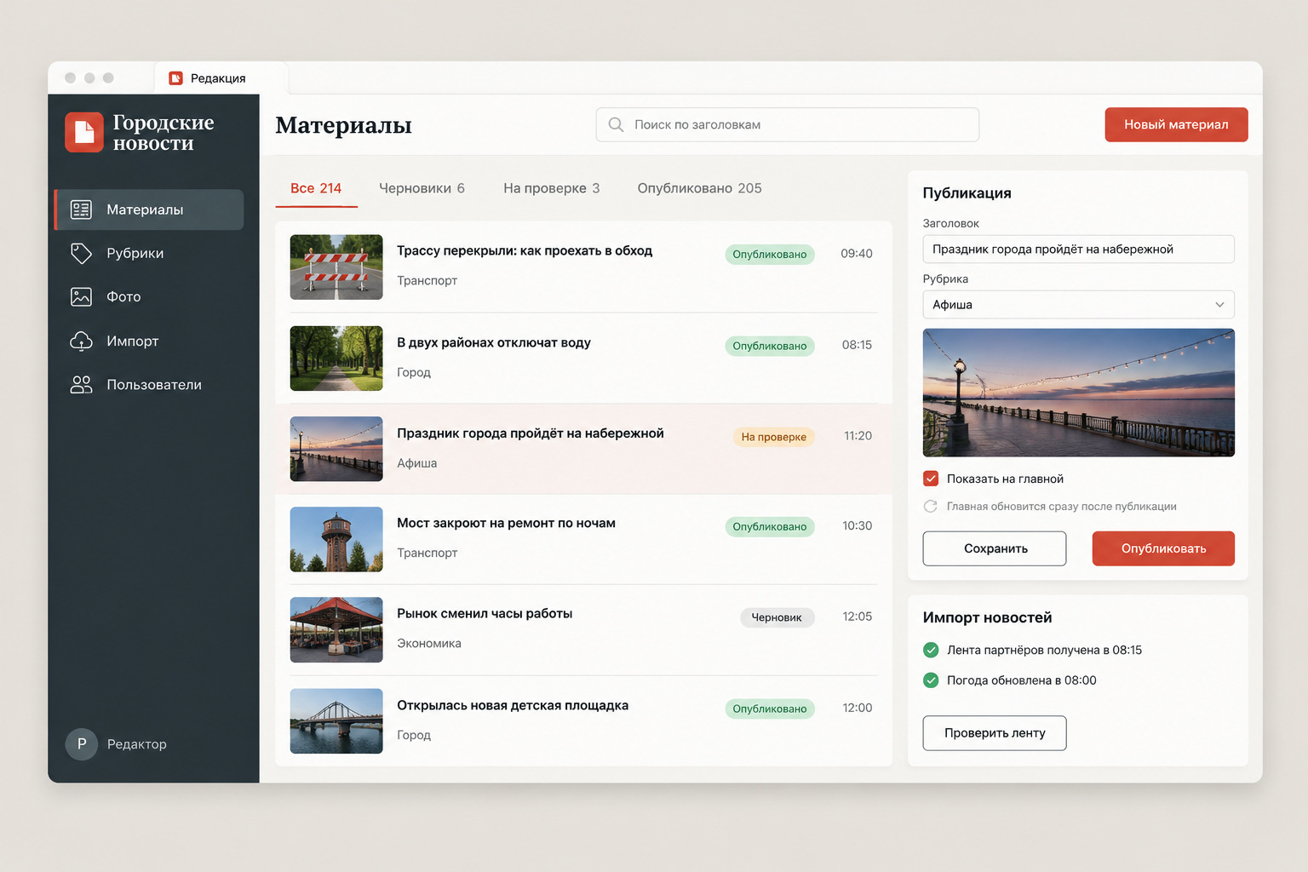Open the Материалы sidebar icon

point(81,209)
